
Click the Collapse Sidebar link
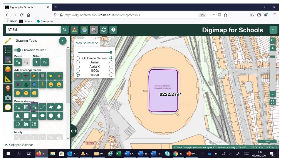click(x=19, y=145)
